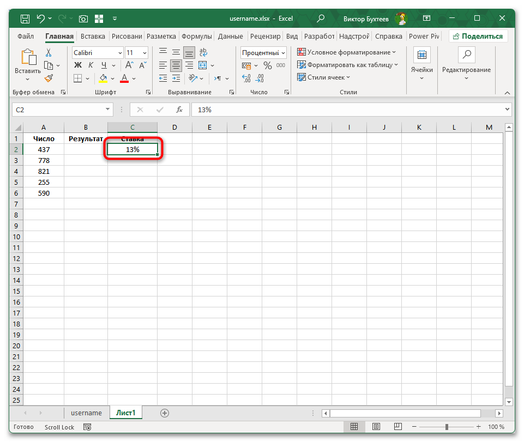
Task: Toggle bold formatting (Ж)
Action: [77, 65]
